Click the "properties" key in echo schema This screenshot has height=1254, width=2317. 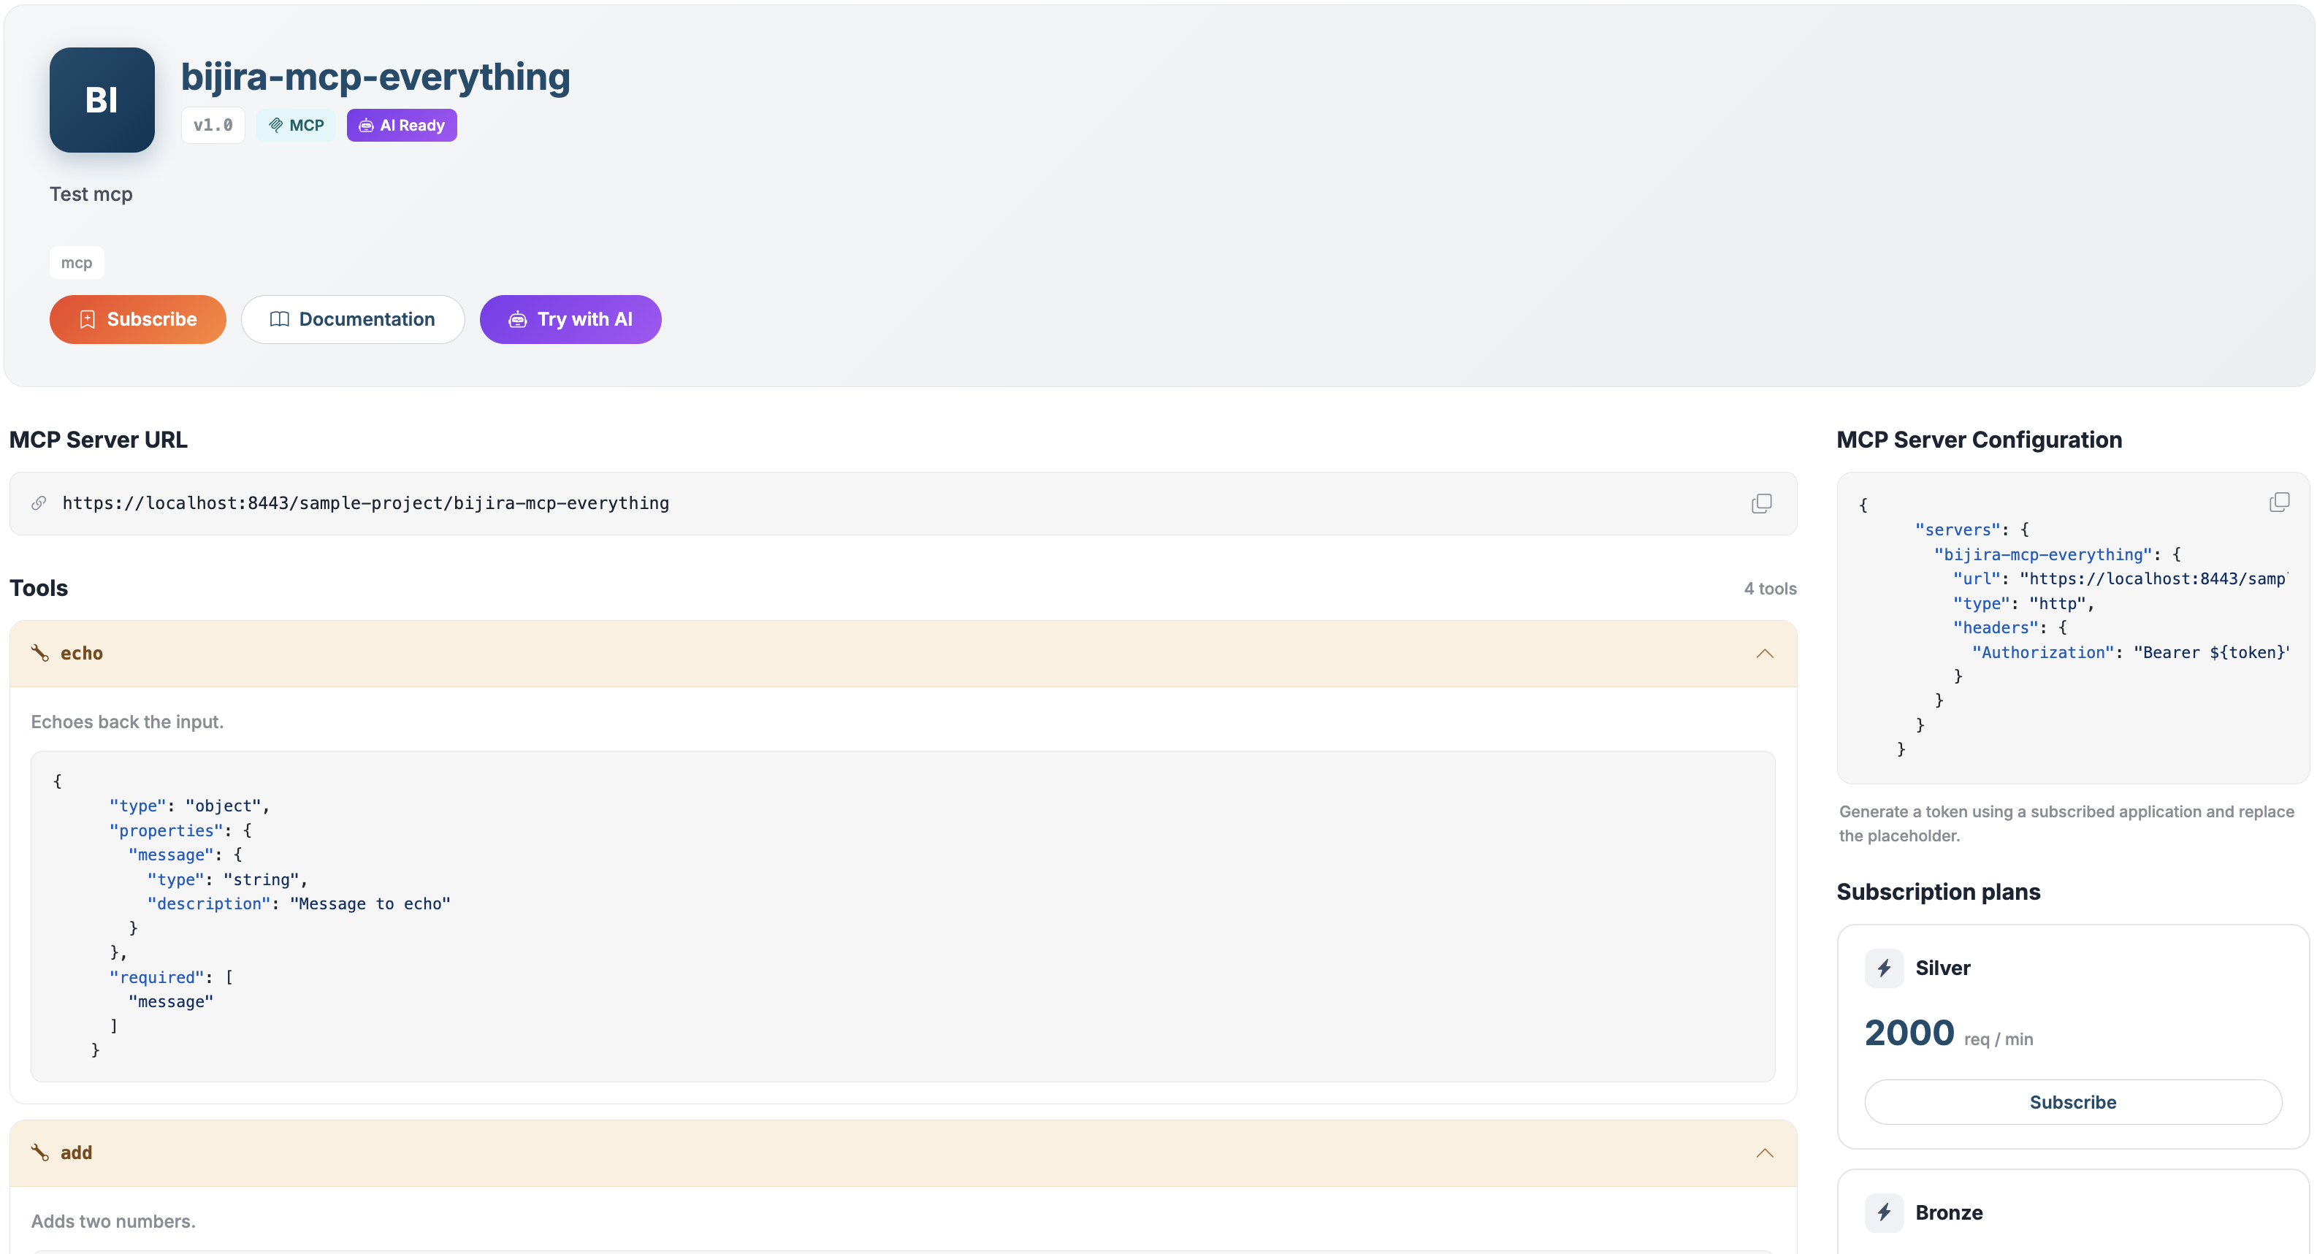pos(167,830)
